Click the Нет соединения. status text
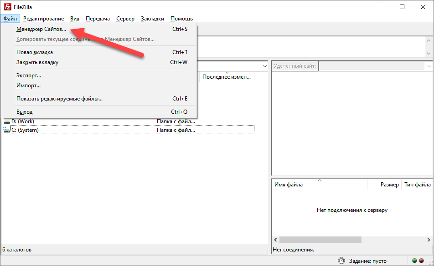This screenshot has width=434, height=266. pos(294,250)
